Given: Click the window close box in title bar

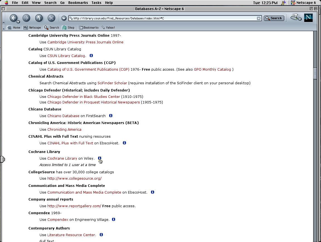Looking at the screenshot, I should (3, 9).
